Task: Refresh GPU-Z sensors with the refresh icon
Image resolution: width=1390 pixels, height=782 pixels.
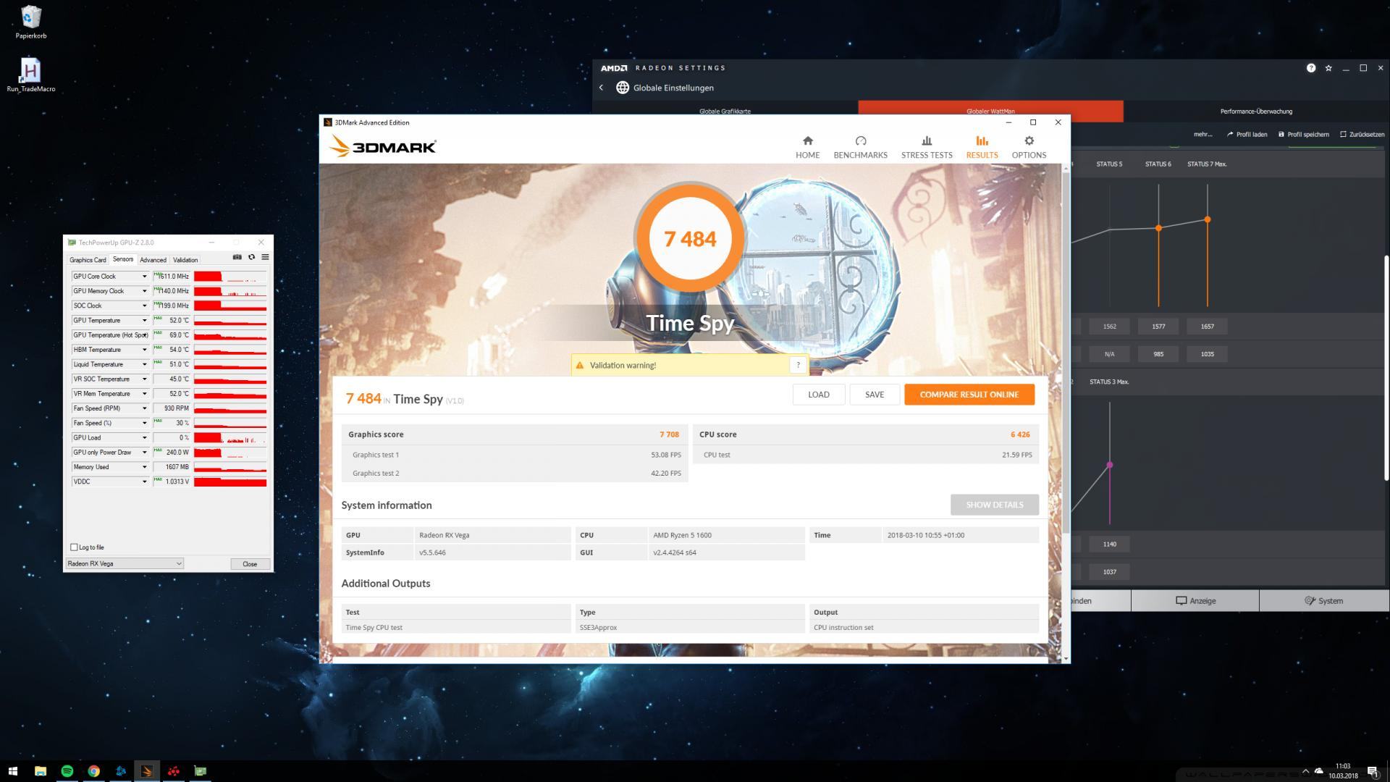Action: coord(251,257)
